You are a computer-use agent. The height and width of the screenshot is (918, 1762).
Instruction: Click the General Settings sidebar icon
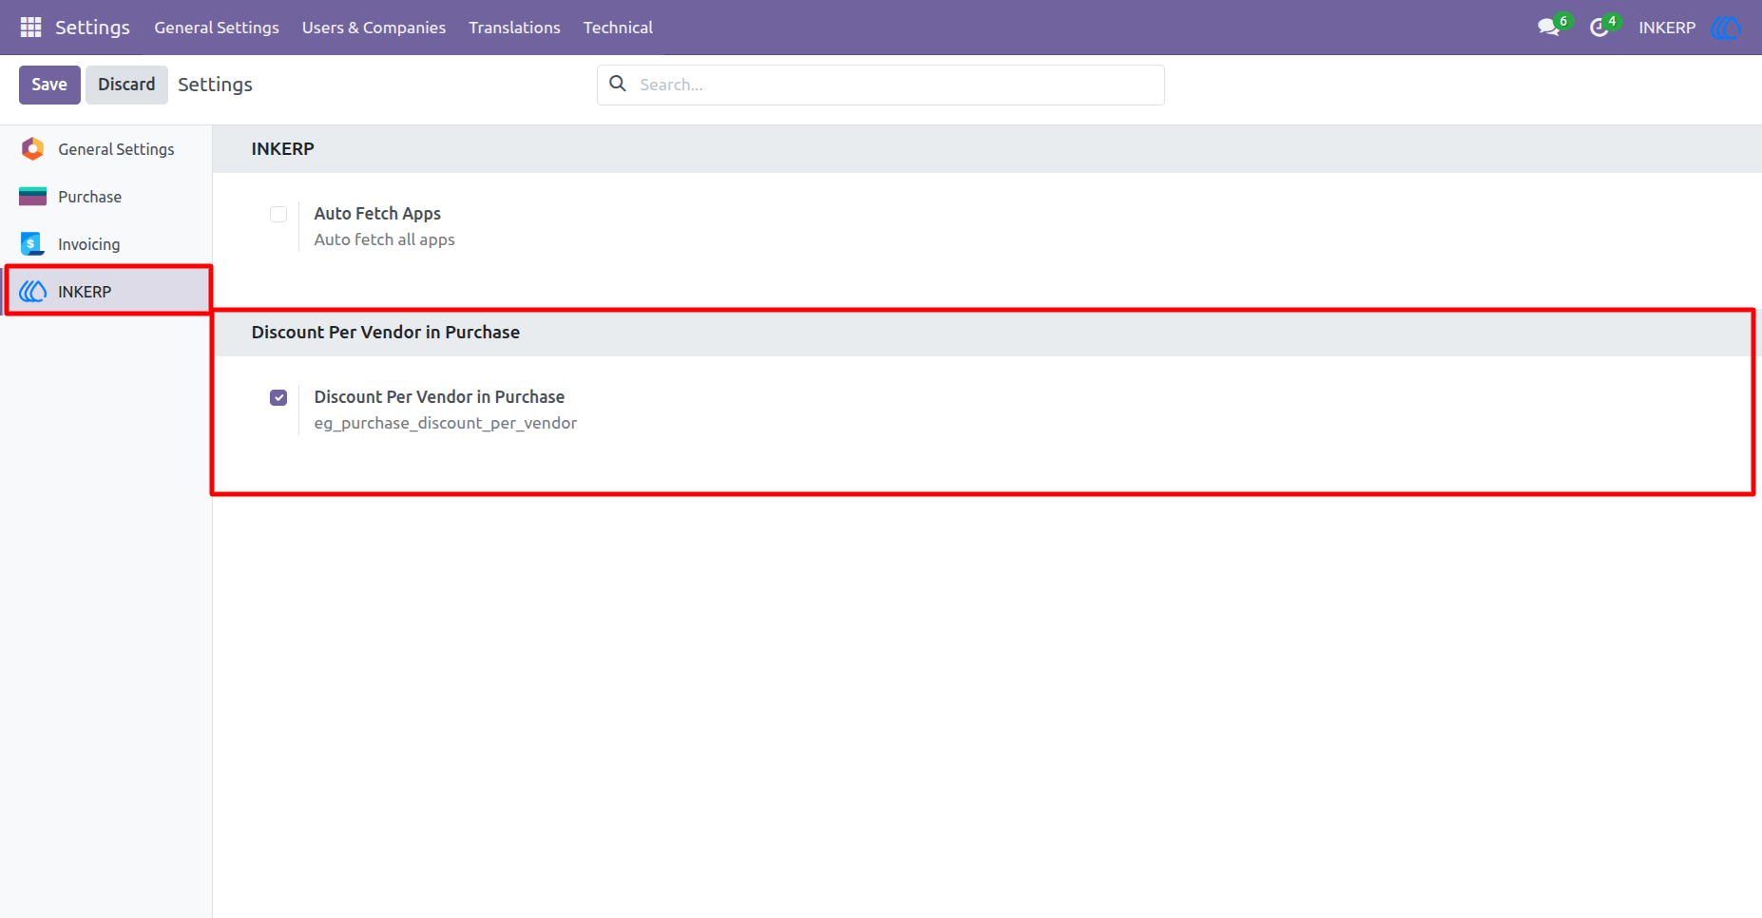pos(33,149)
